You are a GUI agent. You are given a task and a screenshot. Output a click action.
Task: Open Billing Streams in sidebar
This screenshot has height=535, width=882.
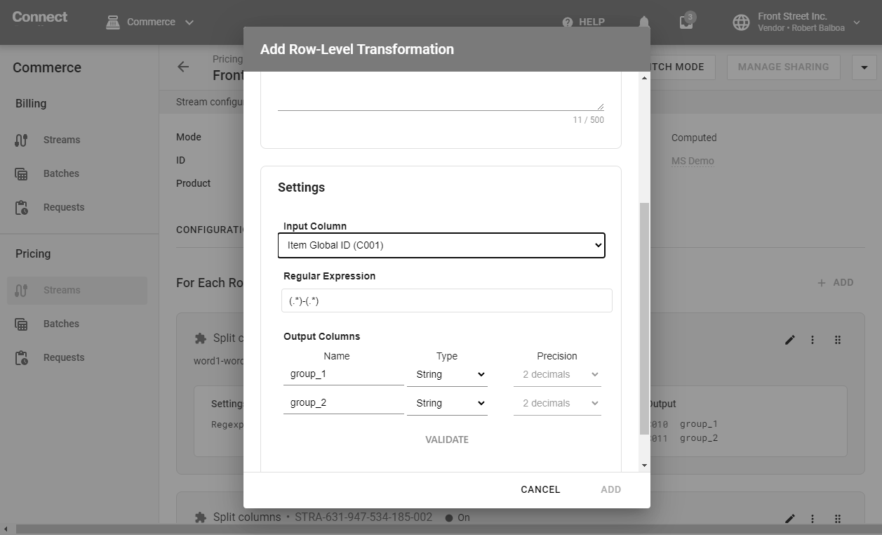tap(76, 140)
